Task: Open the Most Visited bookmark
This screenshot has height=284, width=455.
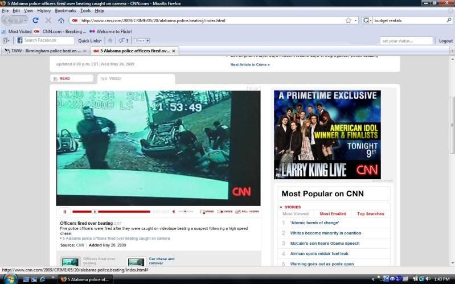Action: click(17, 31)
